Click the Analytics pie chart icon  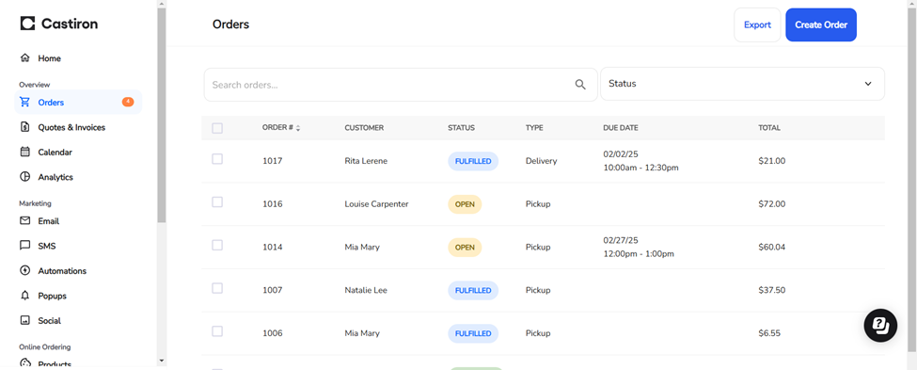coord(24,177)
